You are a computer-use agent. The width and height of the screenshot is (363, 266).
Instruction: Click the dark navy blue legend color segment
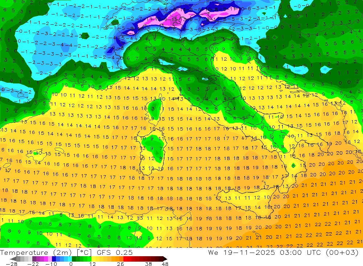[x=54, y=259]
